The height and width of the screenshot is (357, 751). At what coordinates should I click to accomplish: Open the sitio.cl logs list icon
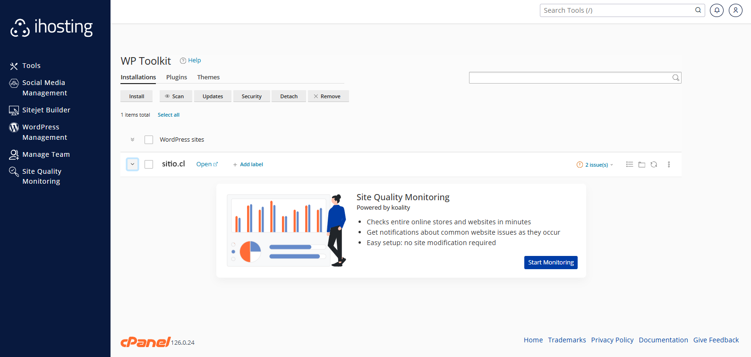(x=630, y=164)
